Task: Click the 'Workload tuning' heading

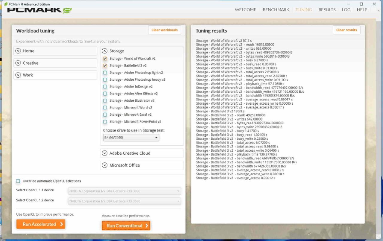Action: 35,30
